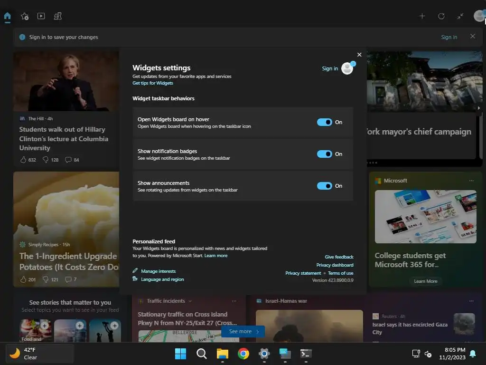The width and height of the screenshot is (486, 365).
Task: Open Terminal from the taskbar
Action: click(306, 354)
